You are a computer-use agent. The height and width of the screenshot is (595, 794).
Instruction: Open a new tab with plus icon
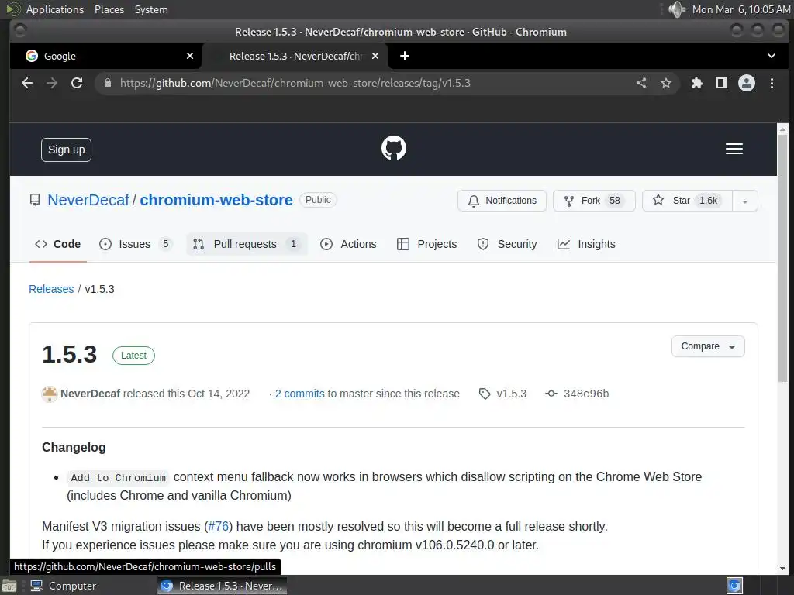click(x=405, y=56)
